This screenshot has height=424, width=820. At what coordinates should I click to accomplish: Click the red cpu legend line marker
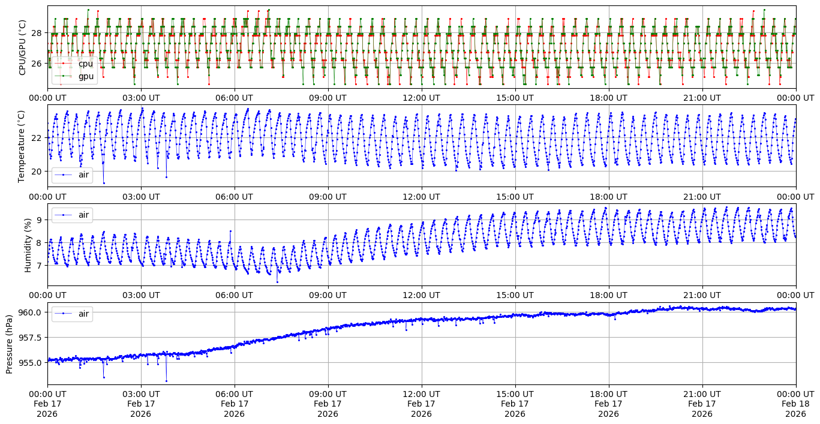click(63, 64)
